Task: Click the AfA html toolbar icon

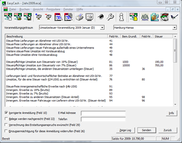Action: [145, 17]
